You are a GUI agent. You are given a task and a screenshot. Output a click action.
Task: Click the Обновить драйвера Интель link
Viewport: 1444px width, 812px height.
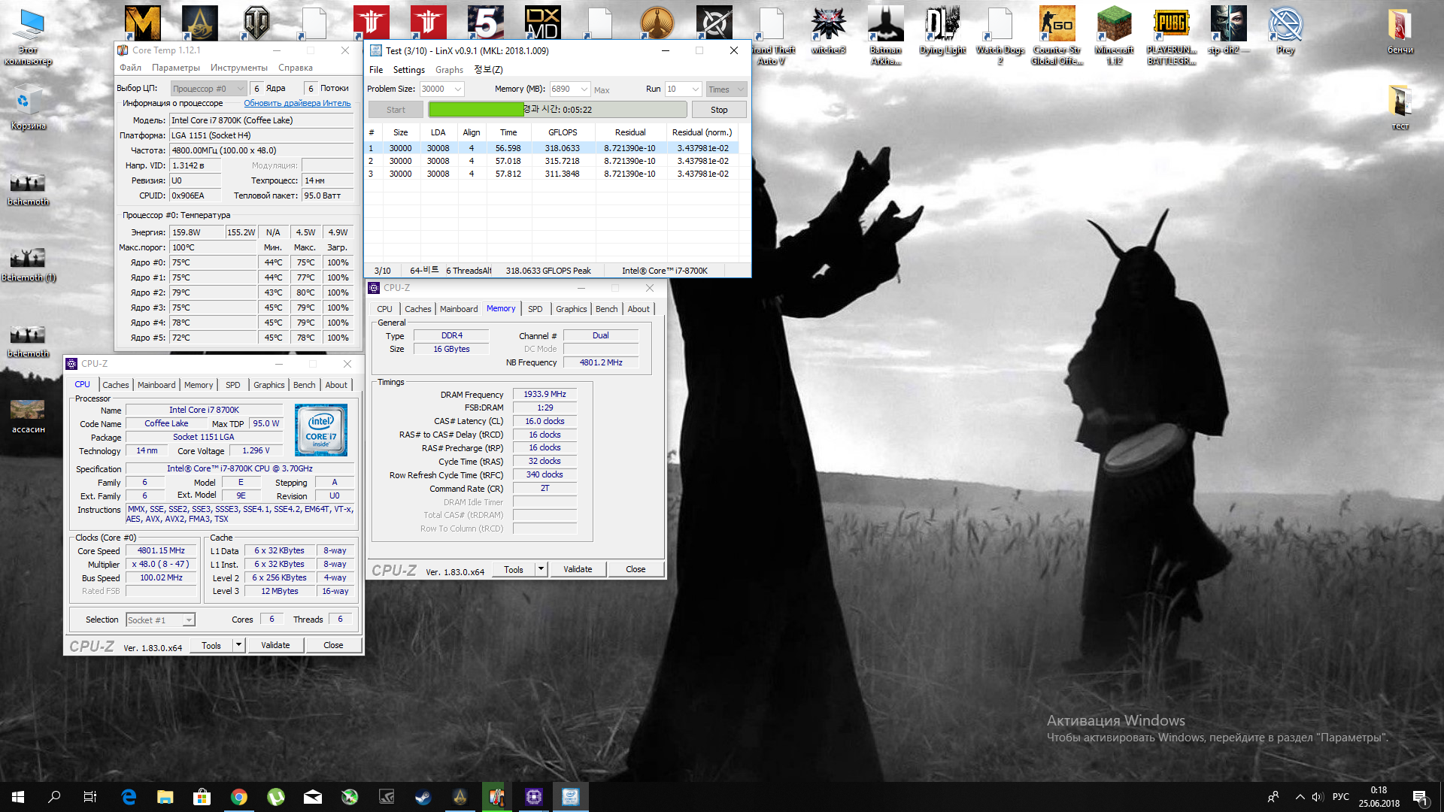coord(297,103)
